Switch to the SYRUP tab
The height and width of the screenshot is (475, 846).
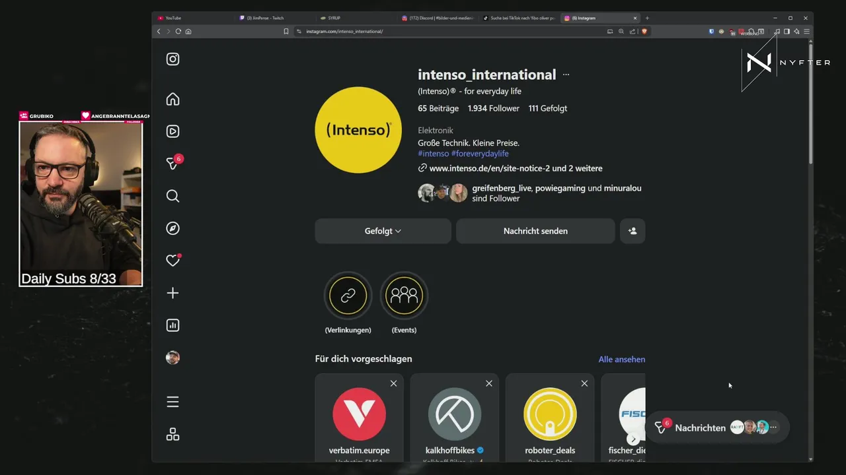coord(358,18)
